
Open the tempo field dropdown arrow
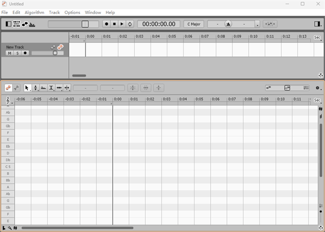click(x=257, y=24)
